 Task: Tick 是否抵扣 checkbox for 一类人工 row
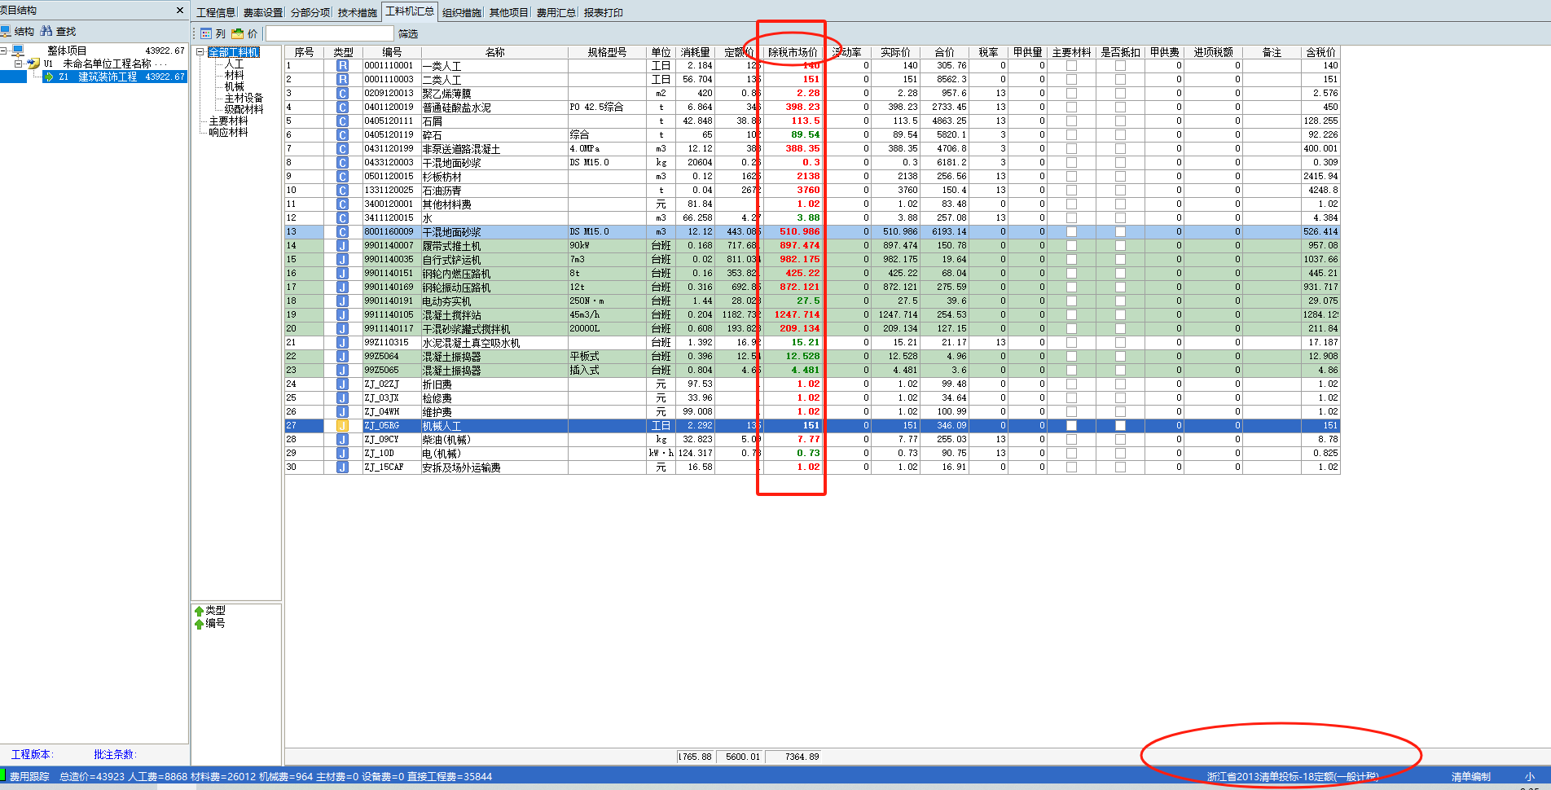(x=1120, y=66)
